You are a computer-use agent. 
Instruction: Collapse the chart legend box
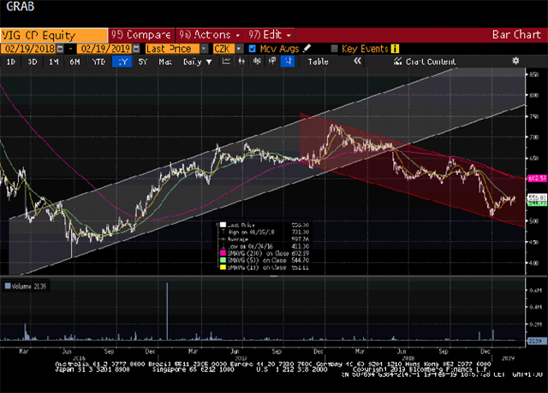(x=219, y=226)
